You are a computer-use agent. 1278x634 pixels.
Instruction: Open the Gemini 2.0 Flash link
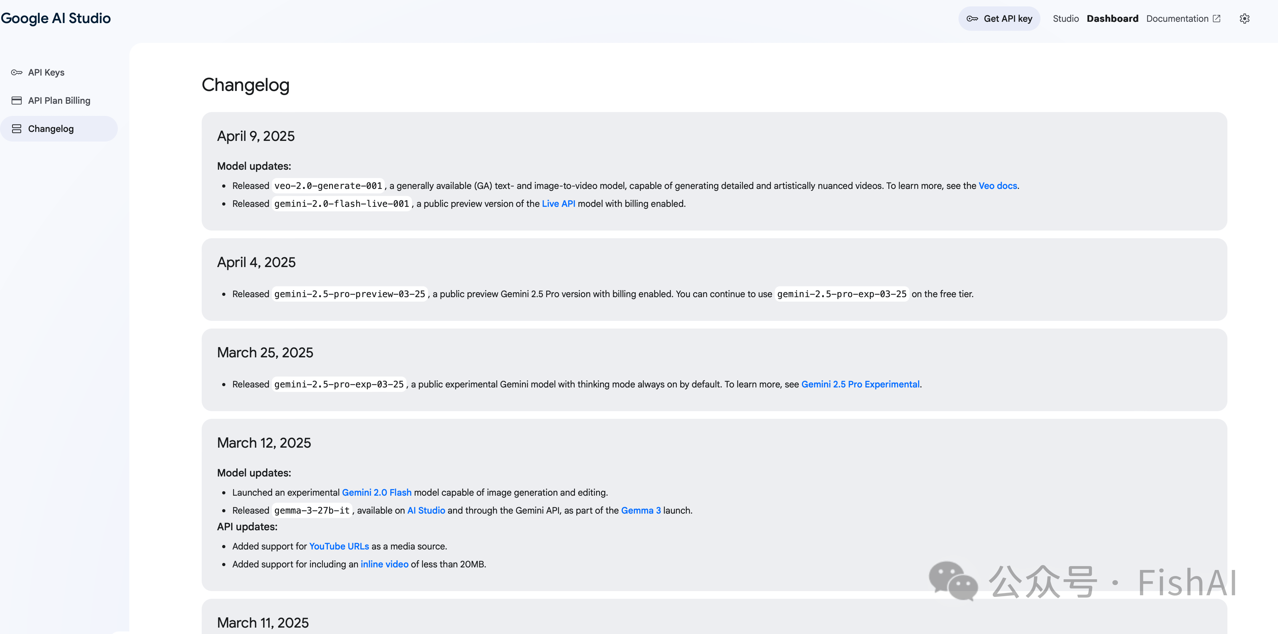pyautogui.click(x=376, y=492)
